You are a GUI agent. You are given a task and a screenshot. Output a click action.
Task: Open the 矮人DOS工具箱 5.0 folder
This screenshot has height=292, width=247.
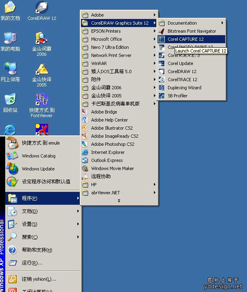[119, 71]
